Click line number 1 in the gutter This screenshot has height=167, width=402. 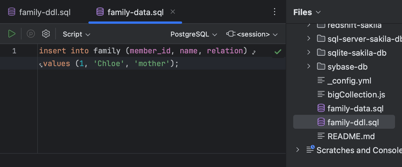pyautogui.click(x=14, y=51)
